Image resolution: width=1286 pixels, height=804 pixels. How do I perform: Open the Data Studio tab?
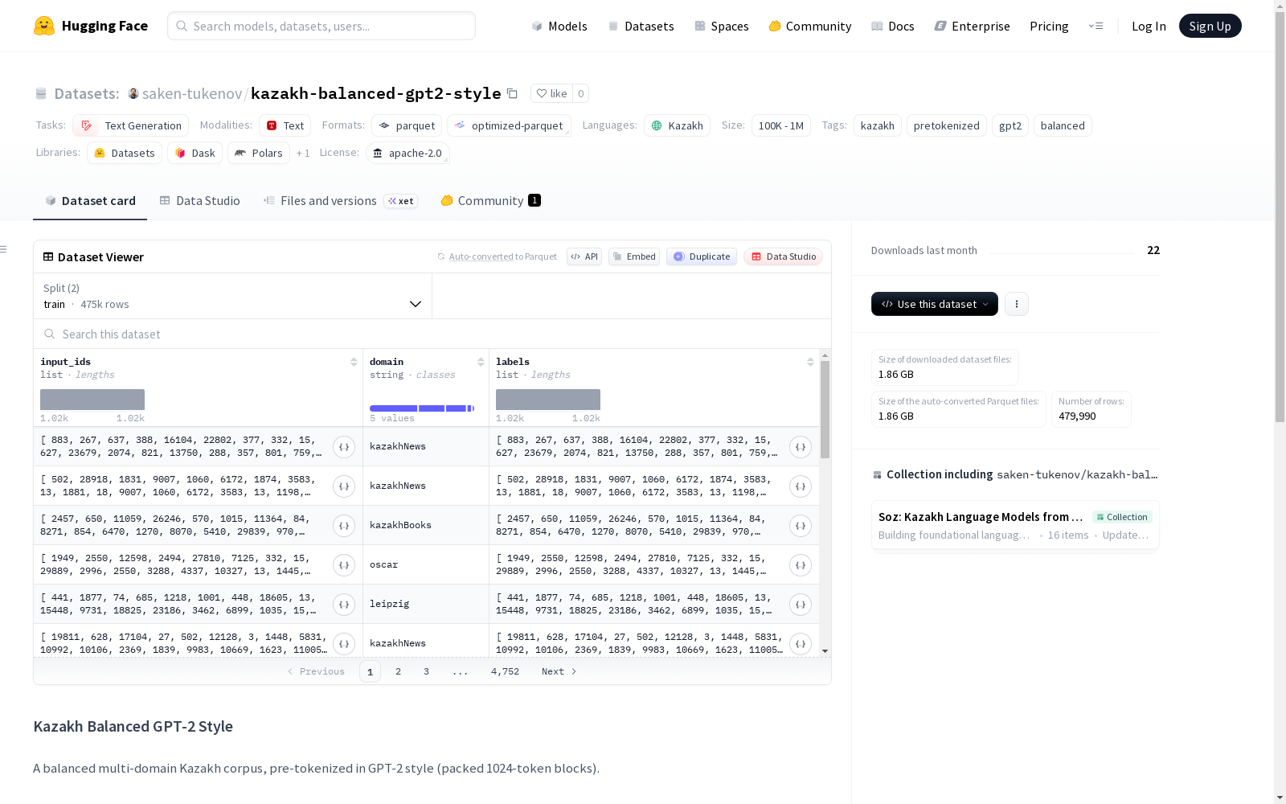tap(200, 201)
